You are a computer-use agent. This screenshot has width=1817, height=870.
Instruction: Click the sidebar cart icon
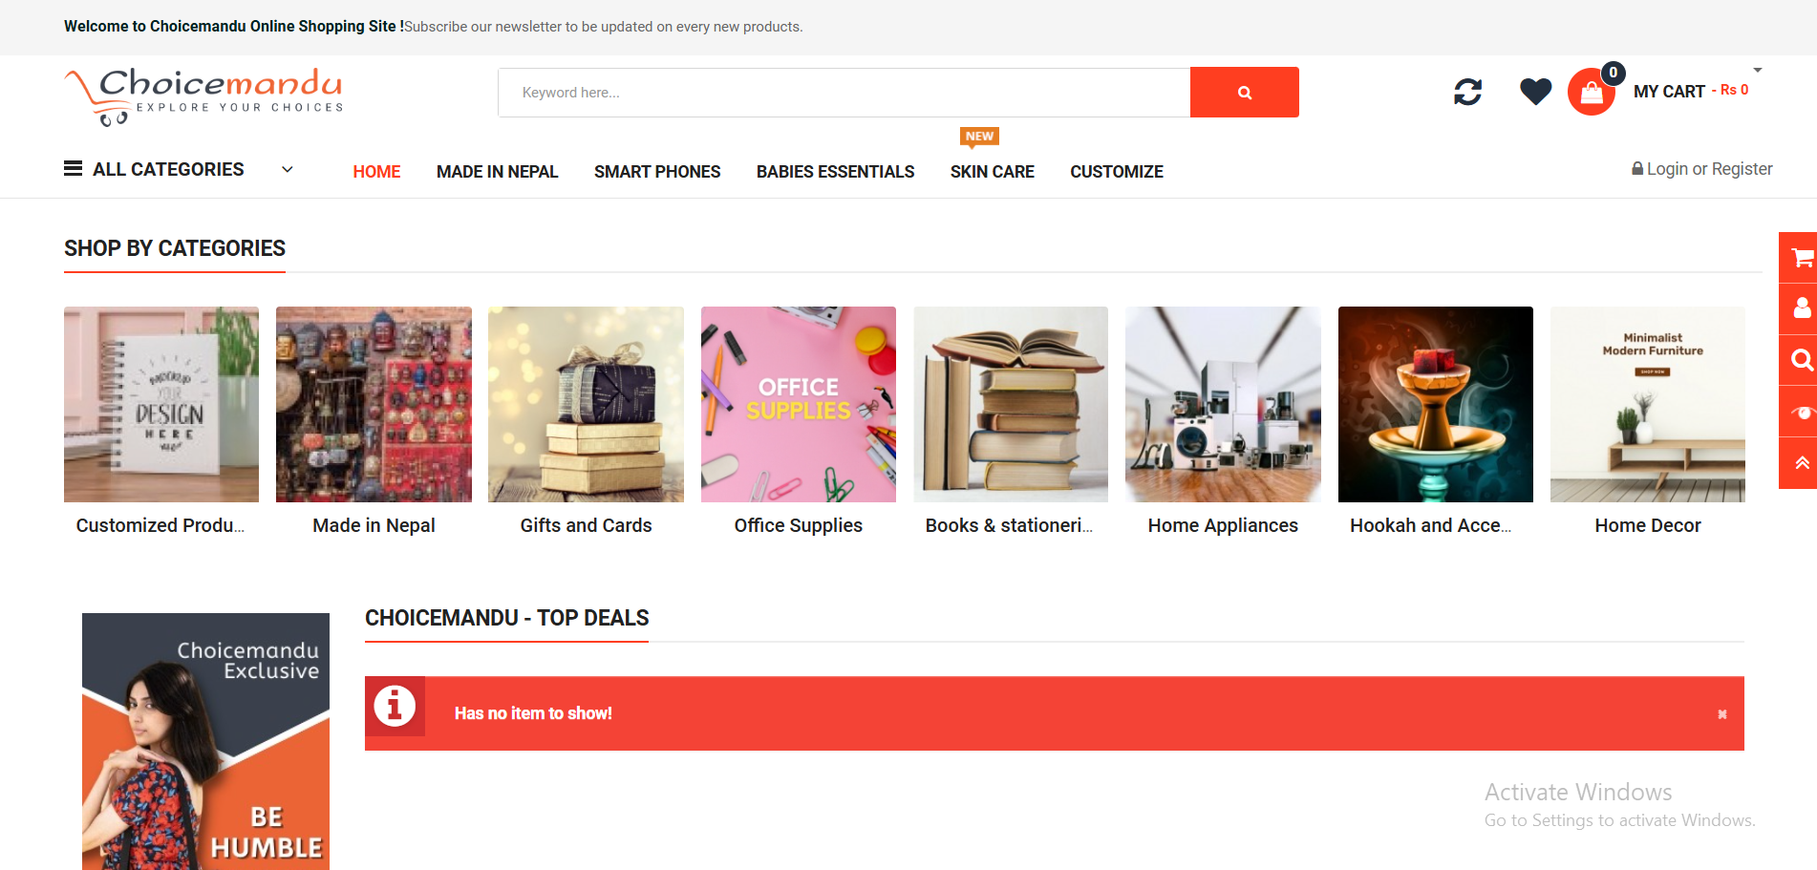1801,258
